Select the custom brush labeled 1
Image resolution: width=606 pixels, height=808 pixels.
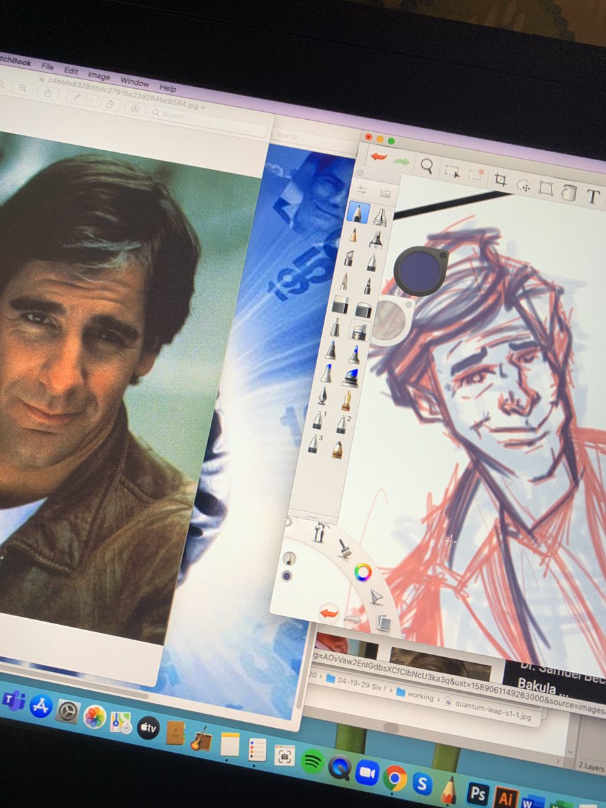(x=318, y=420)
